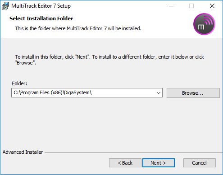Open the Browse... folder dialog
Screen dimensions: 223x175
(x=193, y=93)
